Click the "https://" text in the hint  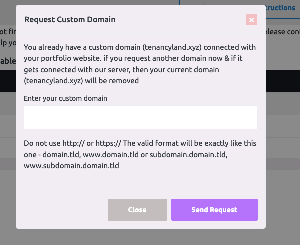108,143
